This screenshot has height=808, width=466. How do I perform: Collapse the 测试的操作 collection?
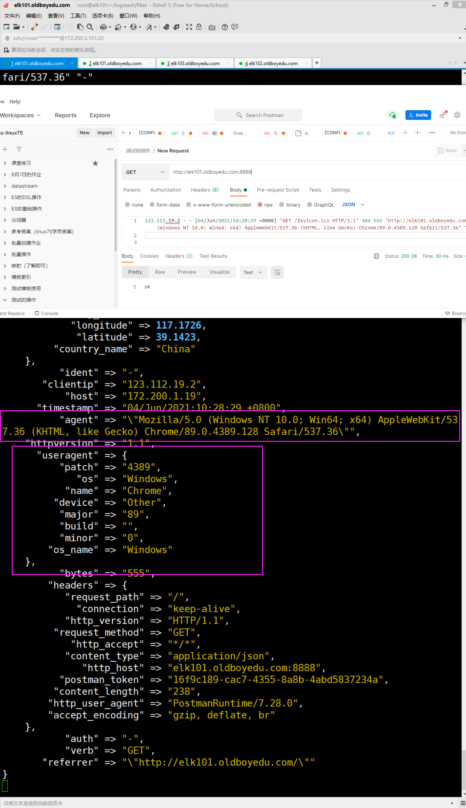[5, 300]
